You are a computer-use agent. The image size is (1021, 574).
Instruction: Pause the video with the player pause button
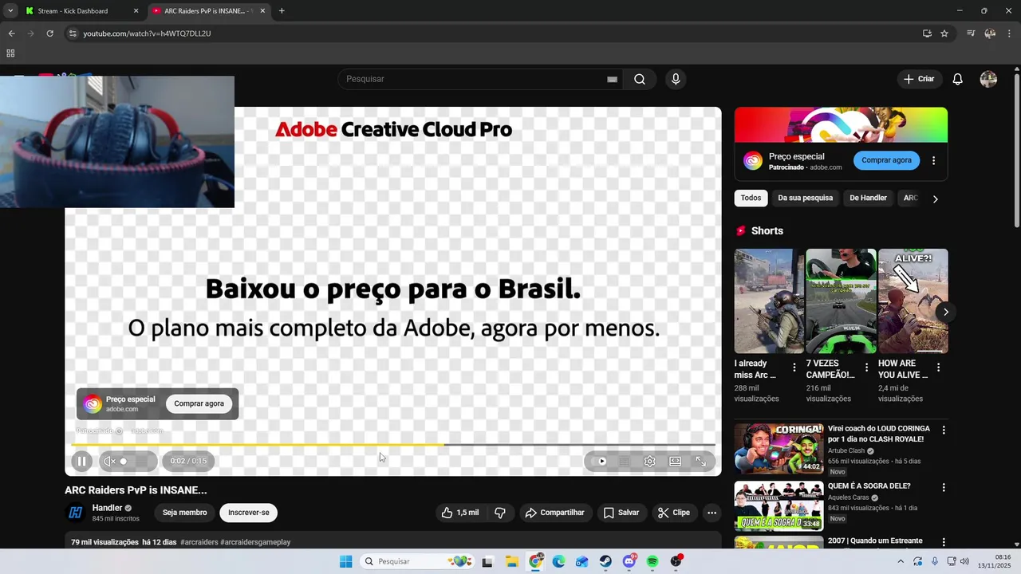81,461
